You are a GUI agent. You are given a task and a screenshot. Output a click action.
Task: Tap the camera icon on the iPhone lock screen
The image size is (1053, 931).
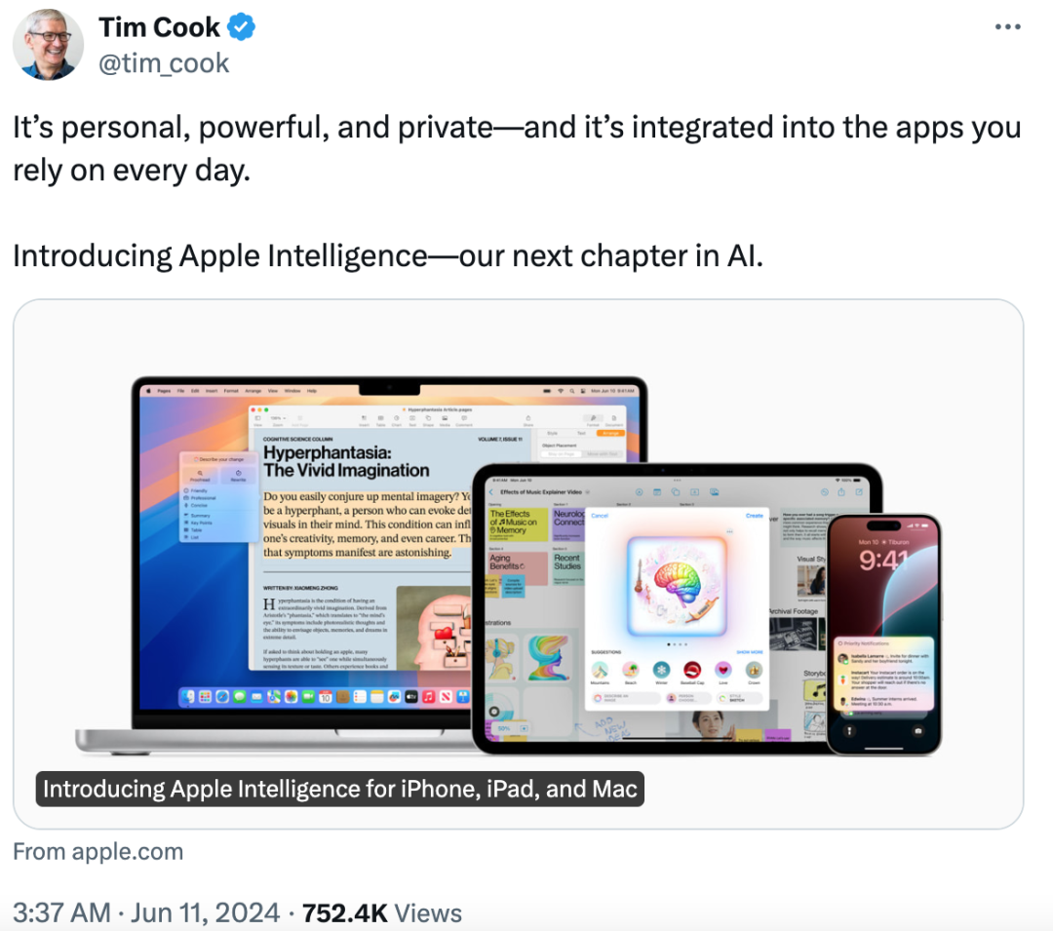click(917, 729)
